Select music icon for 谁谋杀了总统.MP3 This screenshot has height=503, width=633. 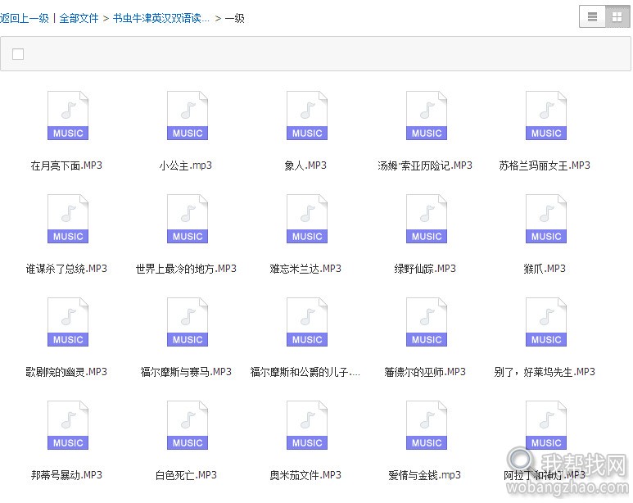click(x=68, y=219)
